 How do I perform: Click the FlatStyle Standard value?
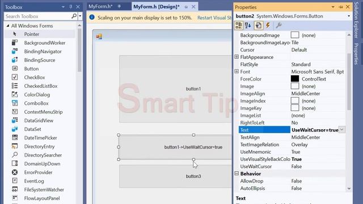pyautogui.click(x=301, y=64)
